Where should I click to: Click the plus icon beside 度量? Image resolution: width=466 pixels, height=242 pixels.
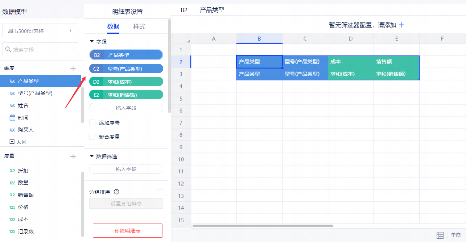click(73, 156)
